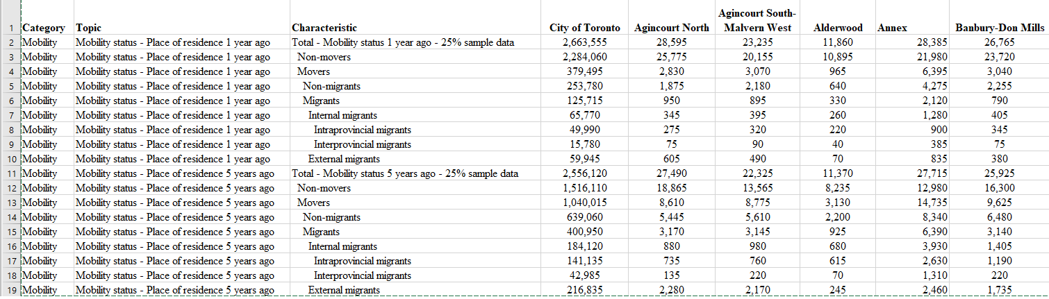Click the value 253,780
The height and width of the screenshot is (299, 1049).
[x=584, y=86]
